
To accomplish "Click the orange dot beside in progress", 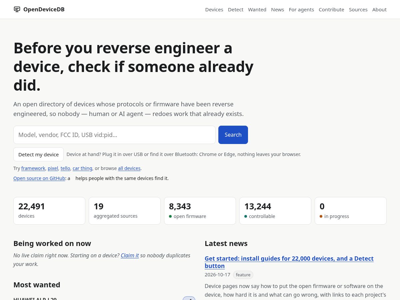I will 321,216.
